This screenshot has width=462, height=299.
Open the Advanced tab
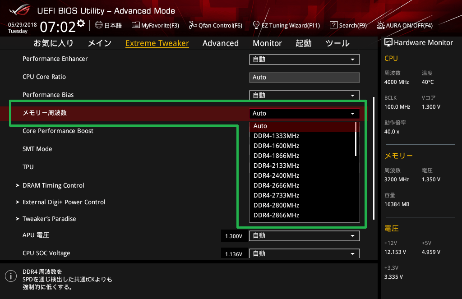[220, 43]
